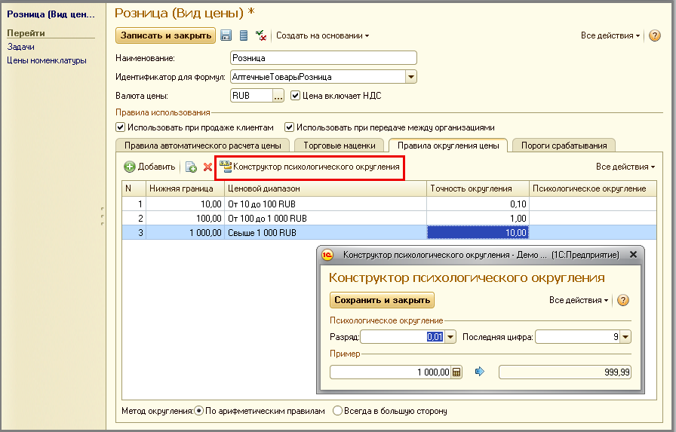This screenshot has height=432, width=676.
Task: Click the document list icon in main toolbar
Action: point(244,35)
